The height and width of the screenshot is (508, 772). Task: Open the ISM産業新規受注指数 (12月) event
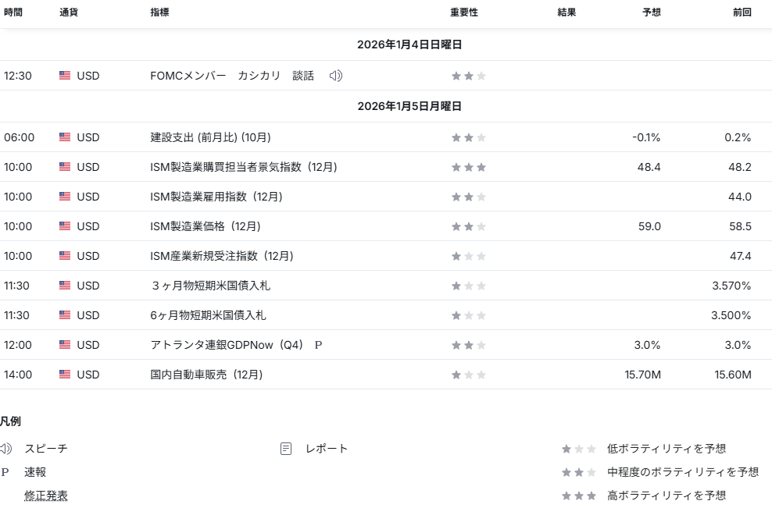coord(221,256)
